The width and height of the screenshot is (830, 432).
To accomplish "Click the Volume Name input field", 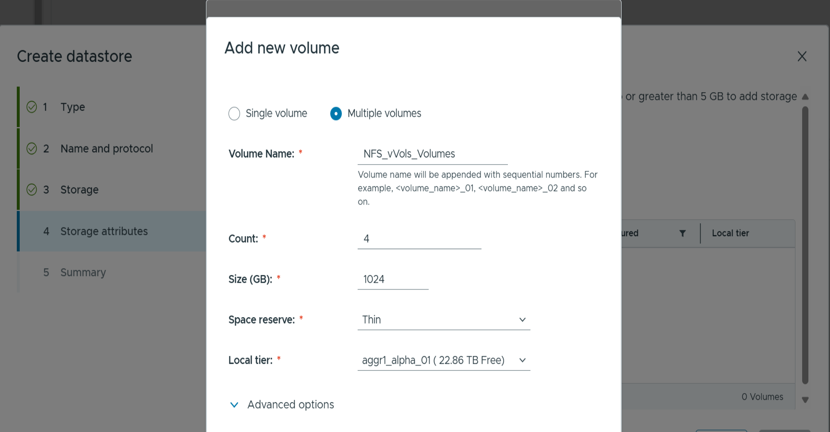I will tap(432, 154).
